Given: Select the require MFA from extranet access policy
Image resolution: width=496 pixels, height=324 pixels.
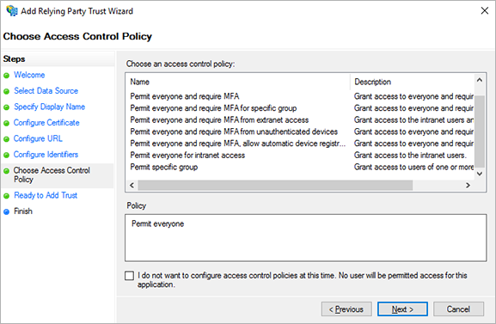Looking at the screenshot, I should pos(219,120).
